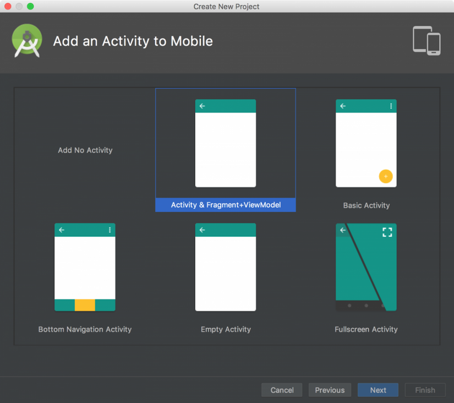Select the Add No Activity option
This screenshot has width=454, height=403.
85,150
